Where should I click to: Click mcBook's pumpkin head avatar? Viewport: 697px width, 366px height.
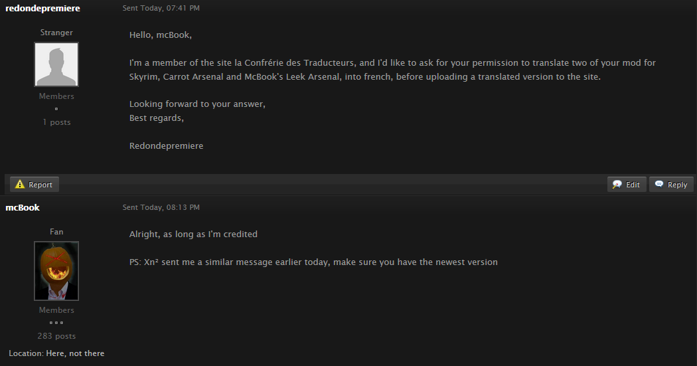pos(56,271)
